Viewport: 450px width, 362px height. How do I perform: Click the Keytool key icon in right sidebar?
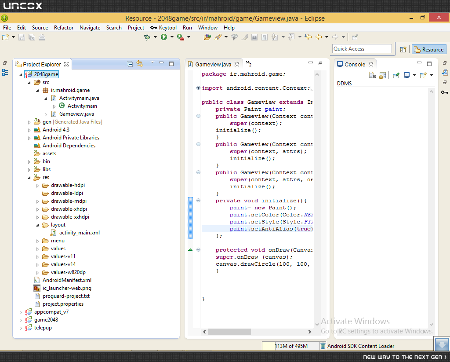coord(445,92)
